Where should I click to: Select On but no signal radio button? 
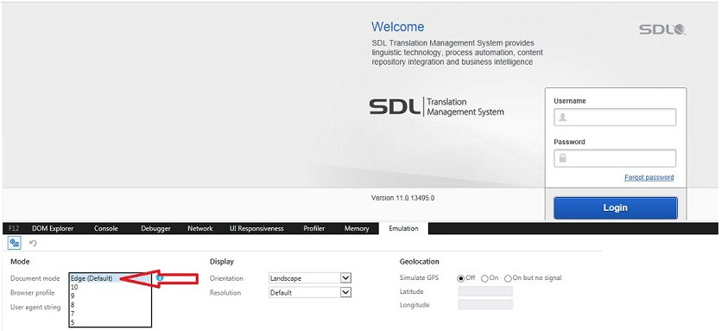click(x=508, y=278)
